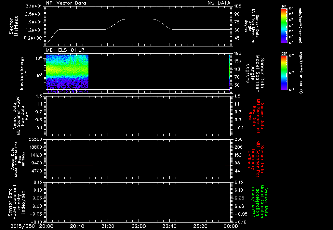Image resolution: width=333 pixels, height=230 pixels.
Task: Click the '23:20' time tick label
Action: [x=200, y=226]
